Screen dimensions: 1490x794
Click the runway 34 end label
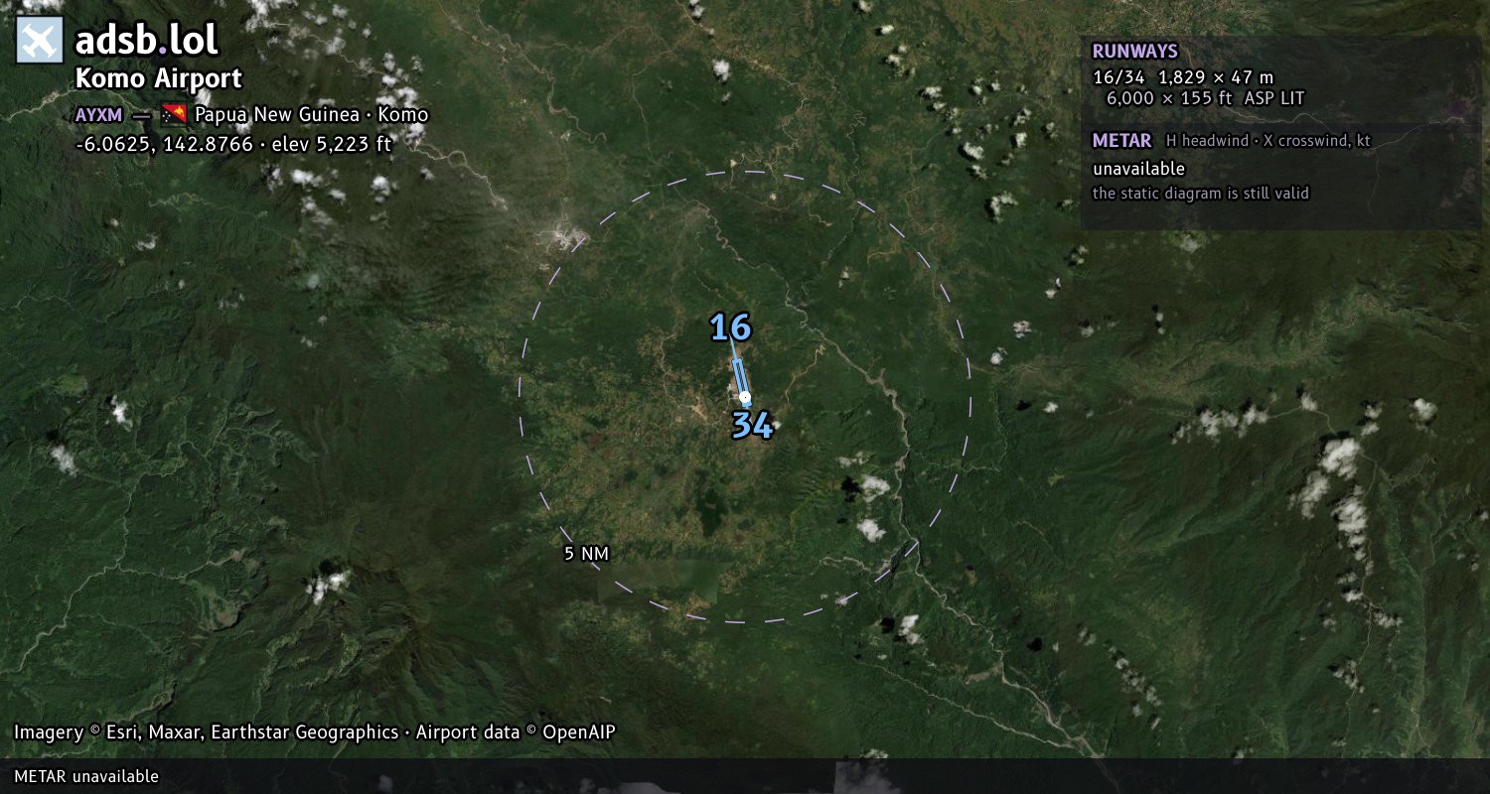point(752,425)
